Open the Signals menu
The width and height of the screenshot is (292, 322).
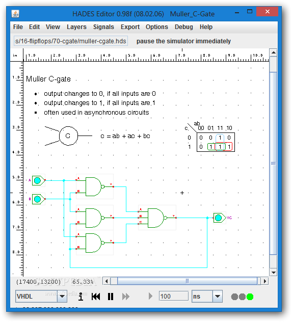[103, 27]
